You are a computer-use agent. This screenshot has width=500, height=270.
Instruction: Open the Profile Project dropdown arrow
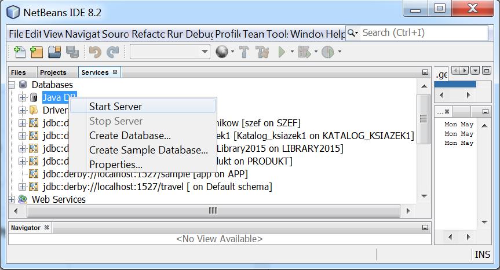[x=340, y=52]
